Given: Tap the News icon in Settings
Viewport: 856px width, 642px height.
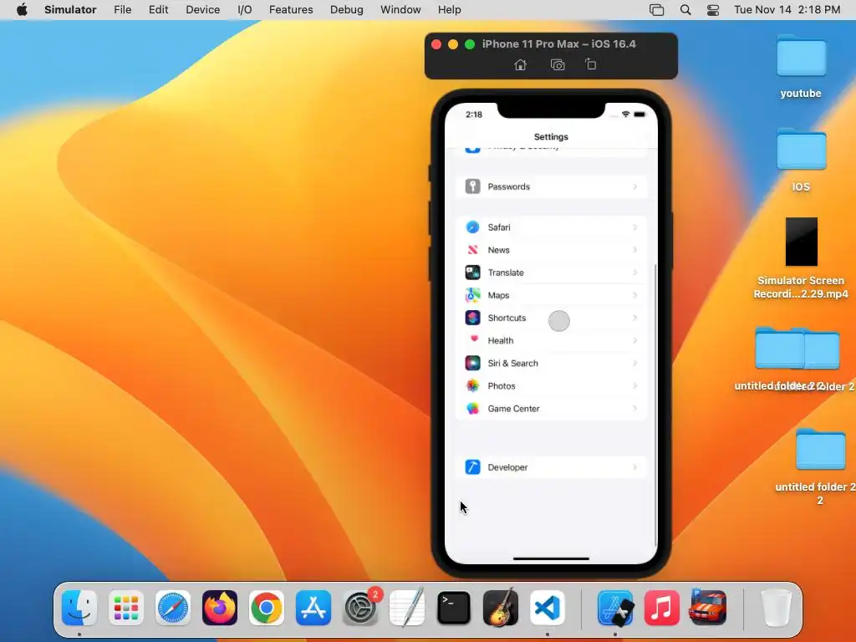Looking at the screenshot, I should (x=473, y=250).
